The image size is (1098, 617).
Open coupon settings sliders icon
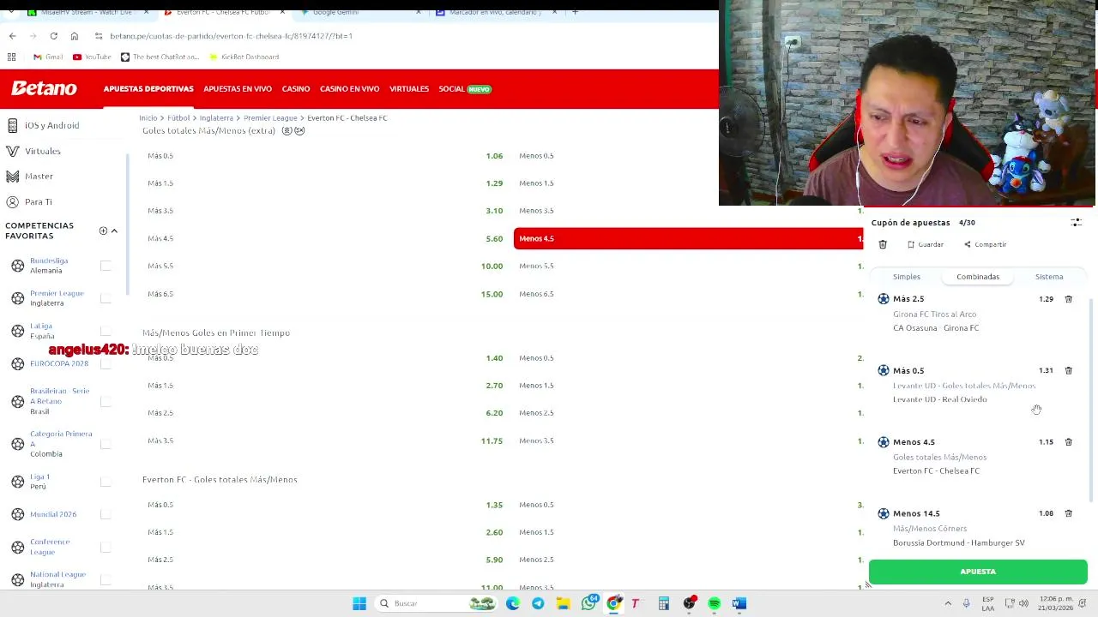(1076, 222)
